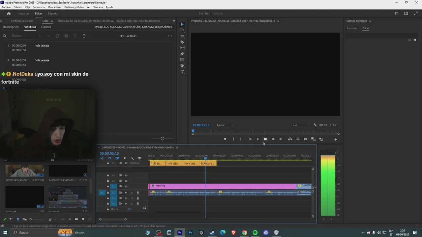The height and width of the screenshot is (237, 422).
Task: Go to the Home screen icon
Action: [9, 13]
